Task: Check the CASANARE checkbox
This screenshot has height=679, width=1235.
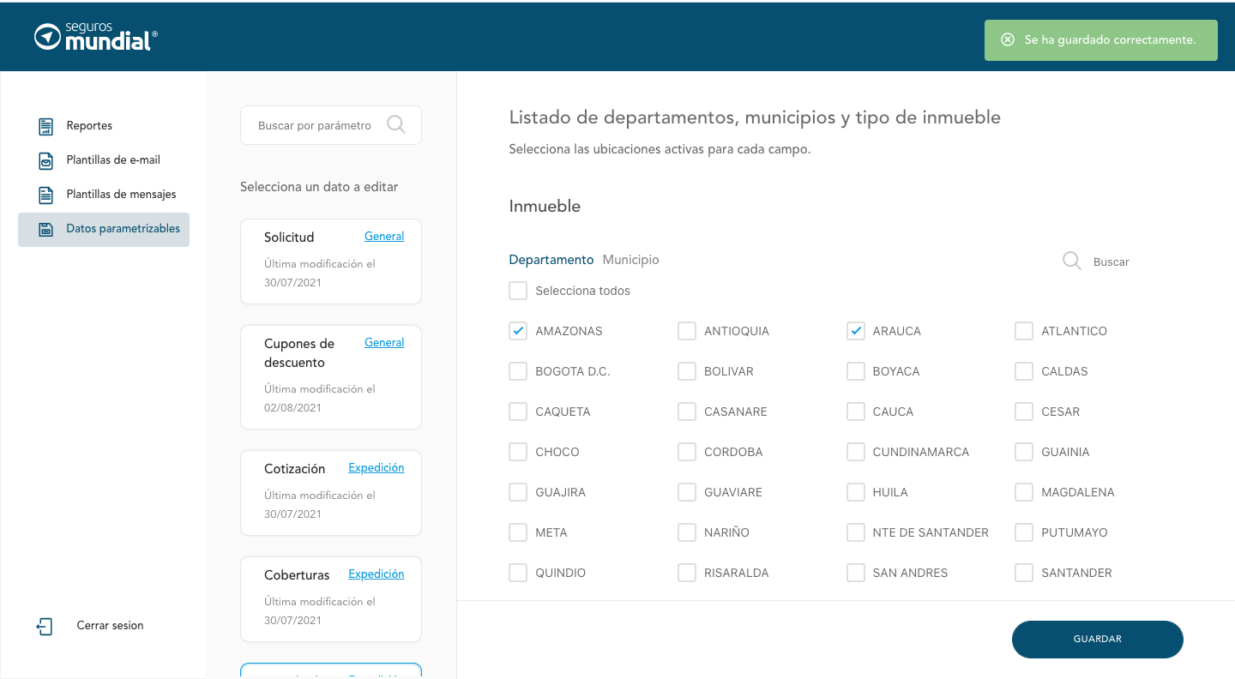Action: tap(687, 412)
